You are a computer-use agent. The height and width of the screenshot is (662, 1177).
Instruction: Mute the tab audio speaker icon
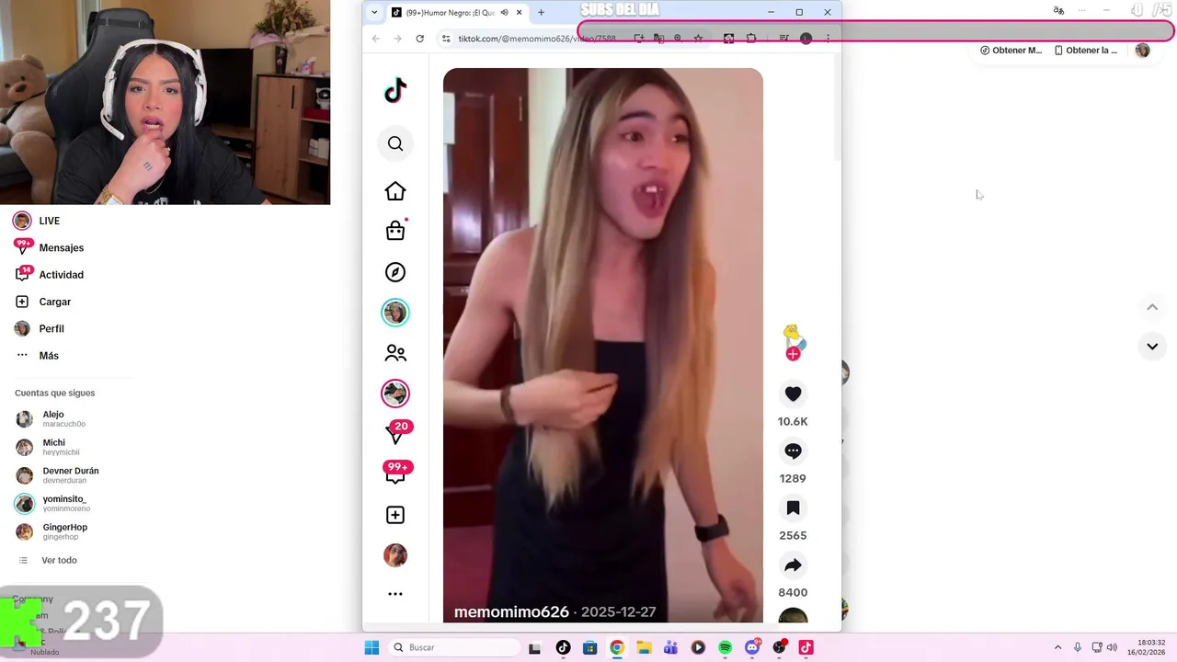point(504,12)
